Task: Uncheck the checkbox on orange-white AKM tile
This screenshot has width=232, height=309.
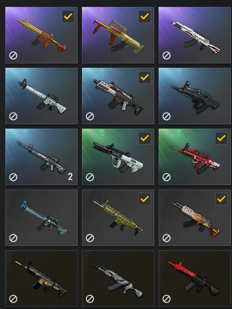Action: point(221,199)
